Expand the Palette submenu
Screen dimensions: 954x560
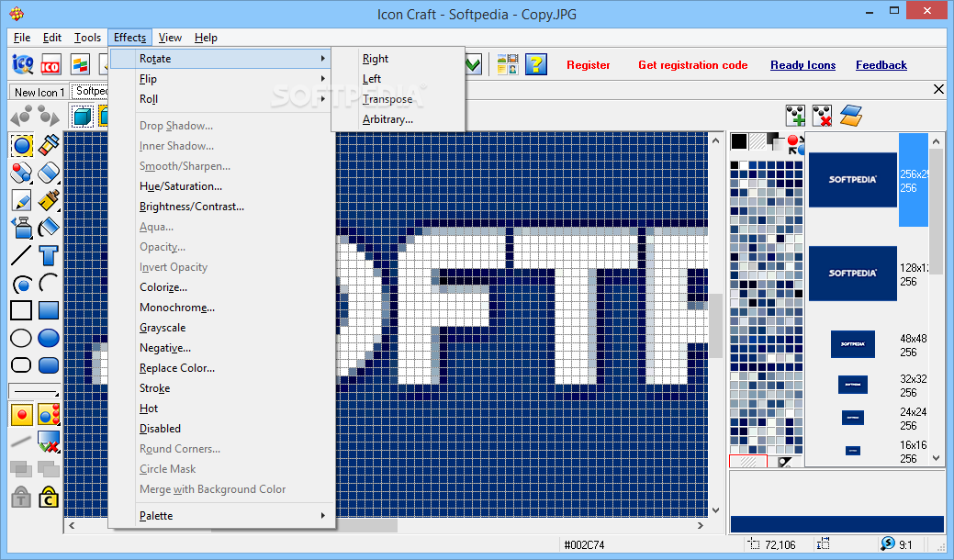point(221,516)
